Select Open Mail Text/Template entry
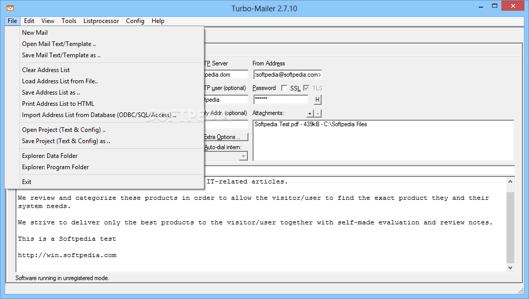 (x=104, y=44)
